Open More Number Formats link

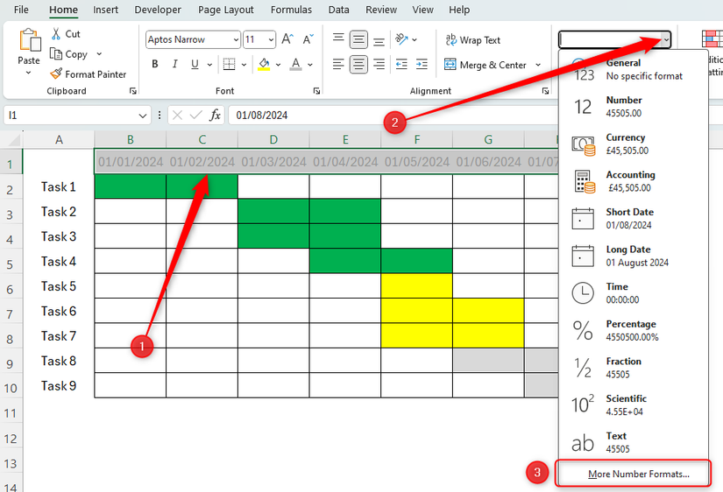(x=639, y=474)
